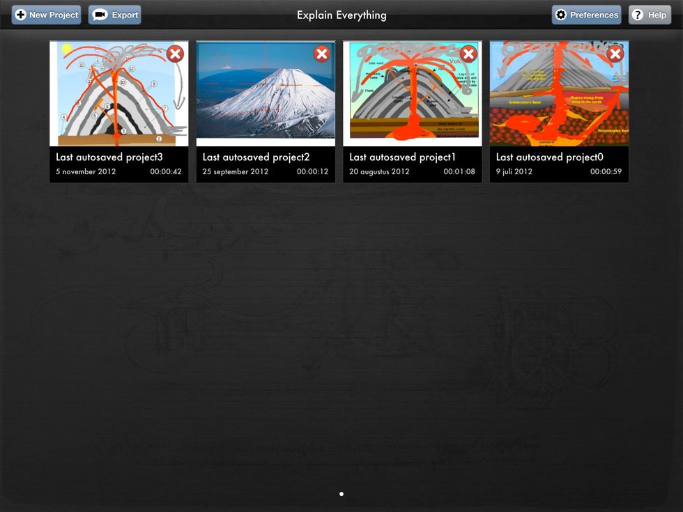Click duration 00:01:08
Screen dimensions: 683x512
point(459,171)
